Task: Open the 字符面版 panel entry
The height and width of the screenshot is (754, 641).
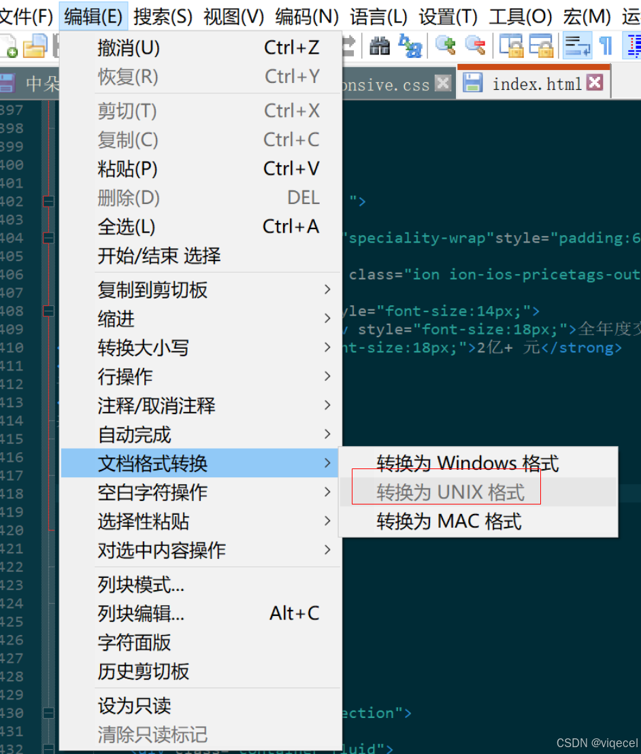Action: click(201, 642)
